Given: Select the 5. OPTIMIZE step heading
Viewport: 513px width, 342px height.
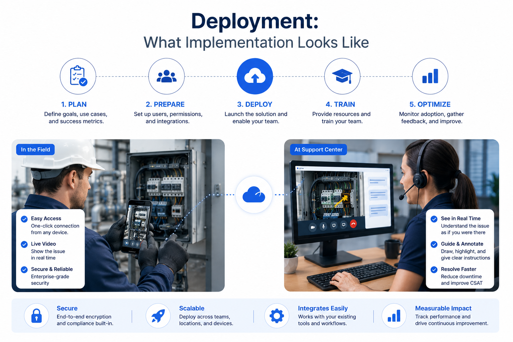Looking at the screenshot, I should click(430, 105).
